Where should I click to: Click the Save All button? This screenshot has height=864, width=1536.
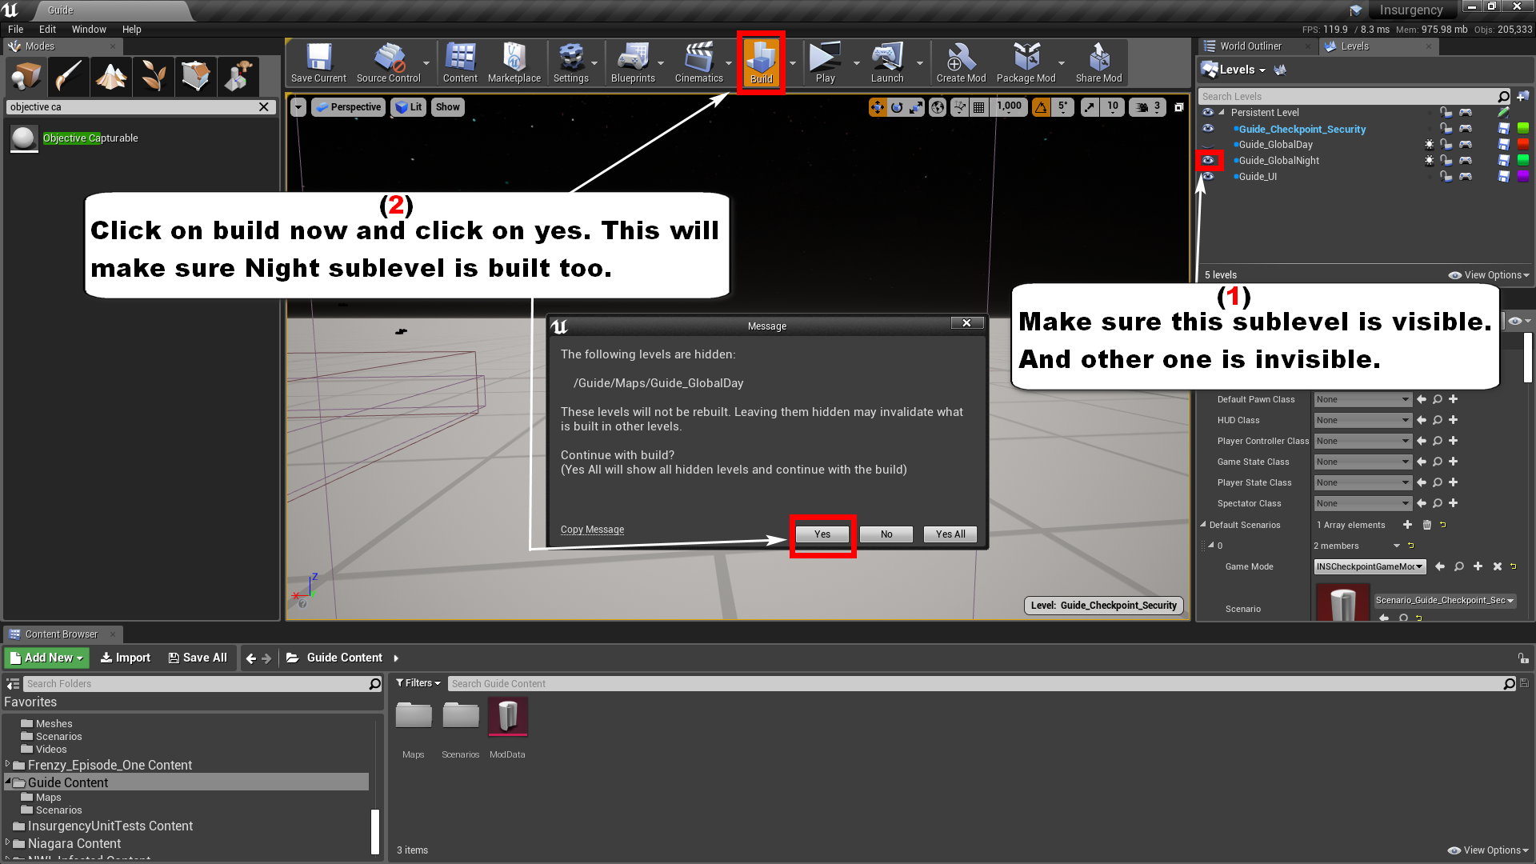(x=198, y=658)
